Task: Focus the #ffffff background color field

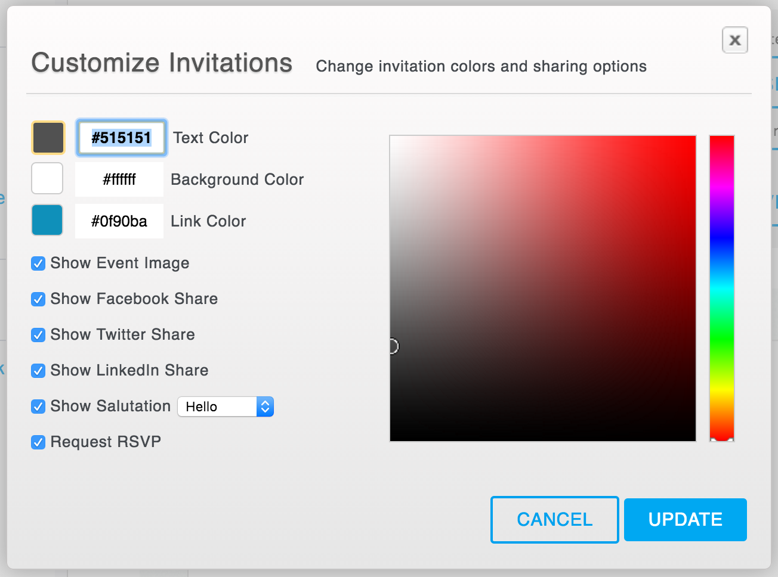Action: click(119, 179)
